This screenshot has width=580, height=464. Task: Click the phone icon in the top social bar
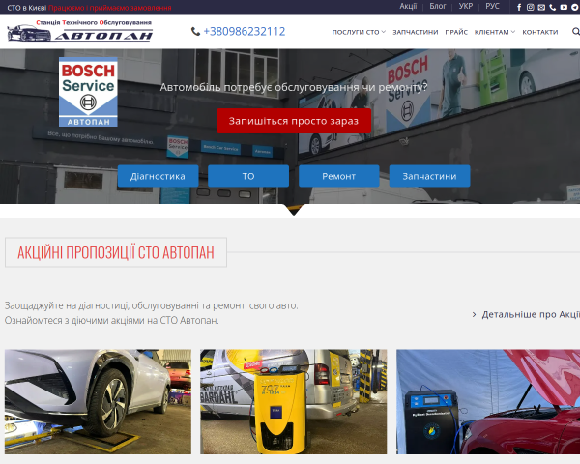point(552,7)
